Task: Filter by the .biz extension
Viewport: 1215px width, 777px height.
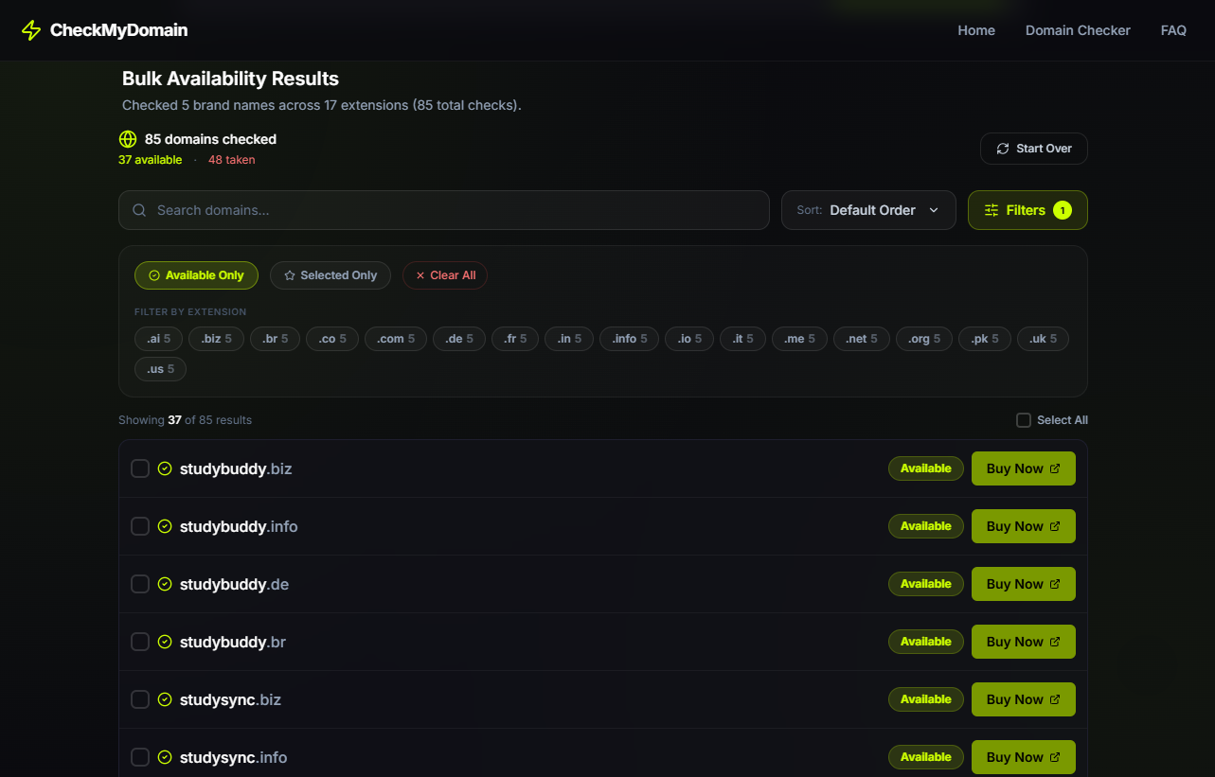Action: pos(216,339)
